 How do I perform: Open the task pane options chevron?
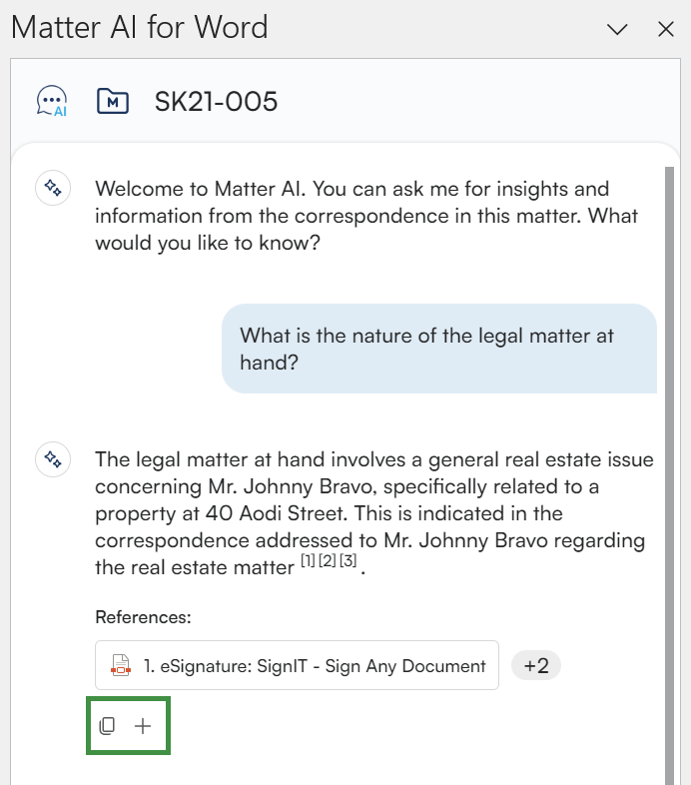point(617,29)
